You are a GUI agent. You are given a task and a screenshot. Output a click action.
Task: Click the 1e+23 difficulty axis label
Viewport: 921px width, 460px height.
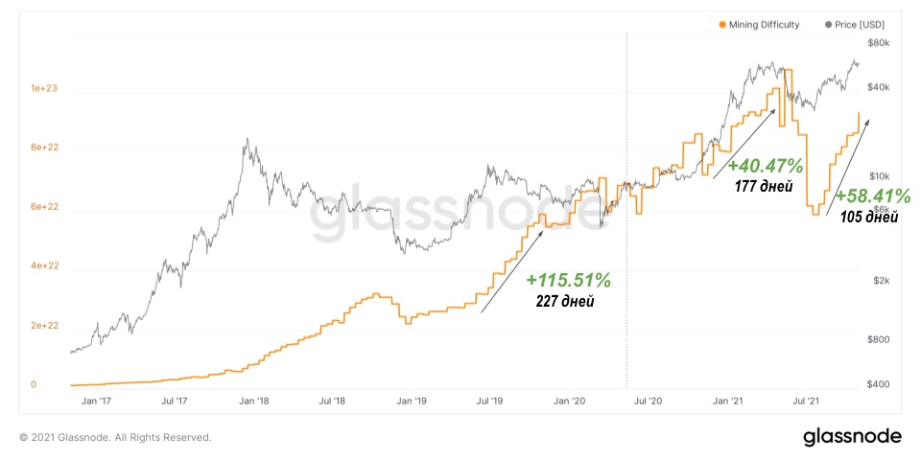(44, 88)
